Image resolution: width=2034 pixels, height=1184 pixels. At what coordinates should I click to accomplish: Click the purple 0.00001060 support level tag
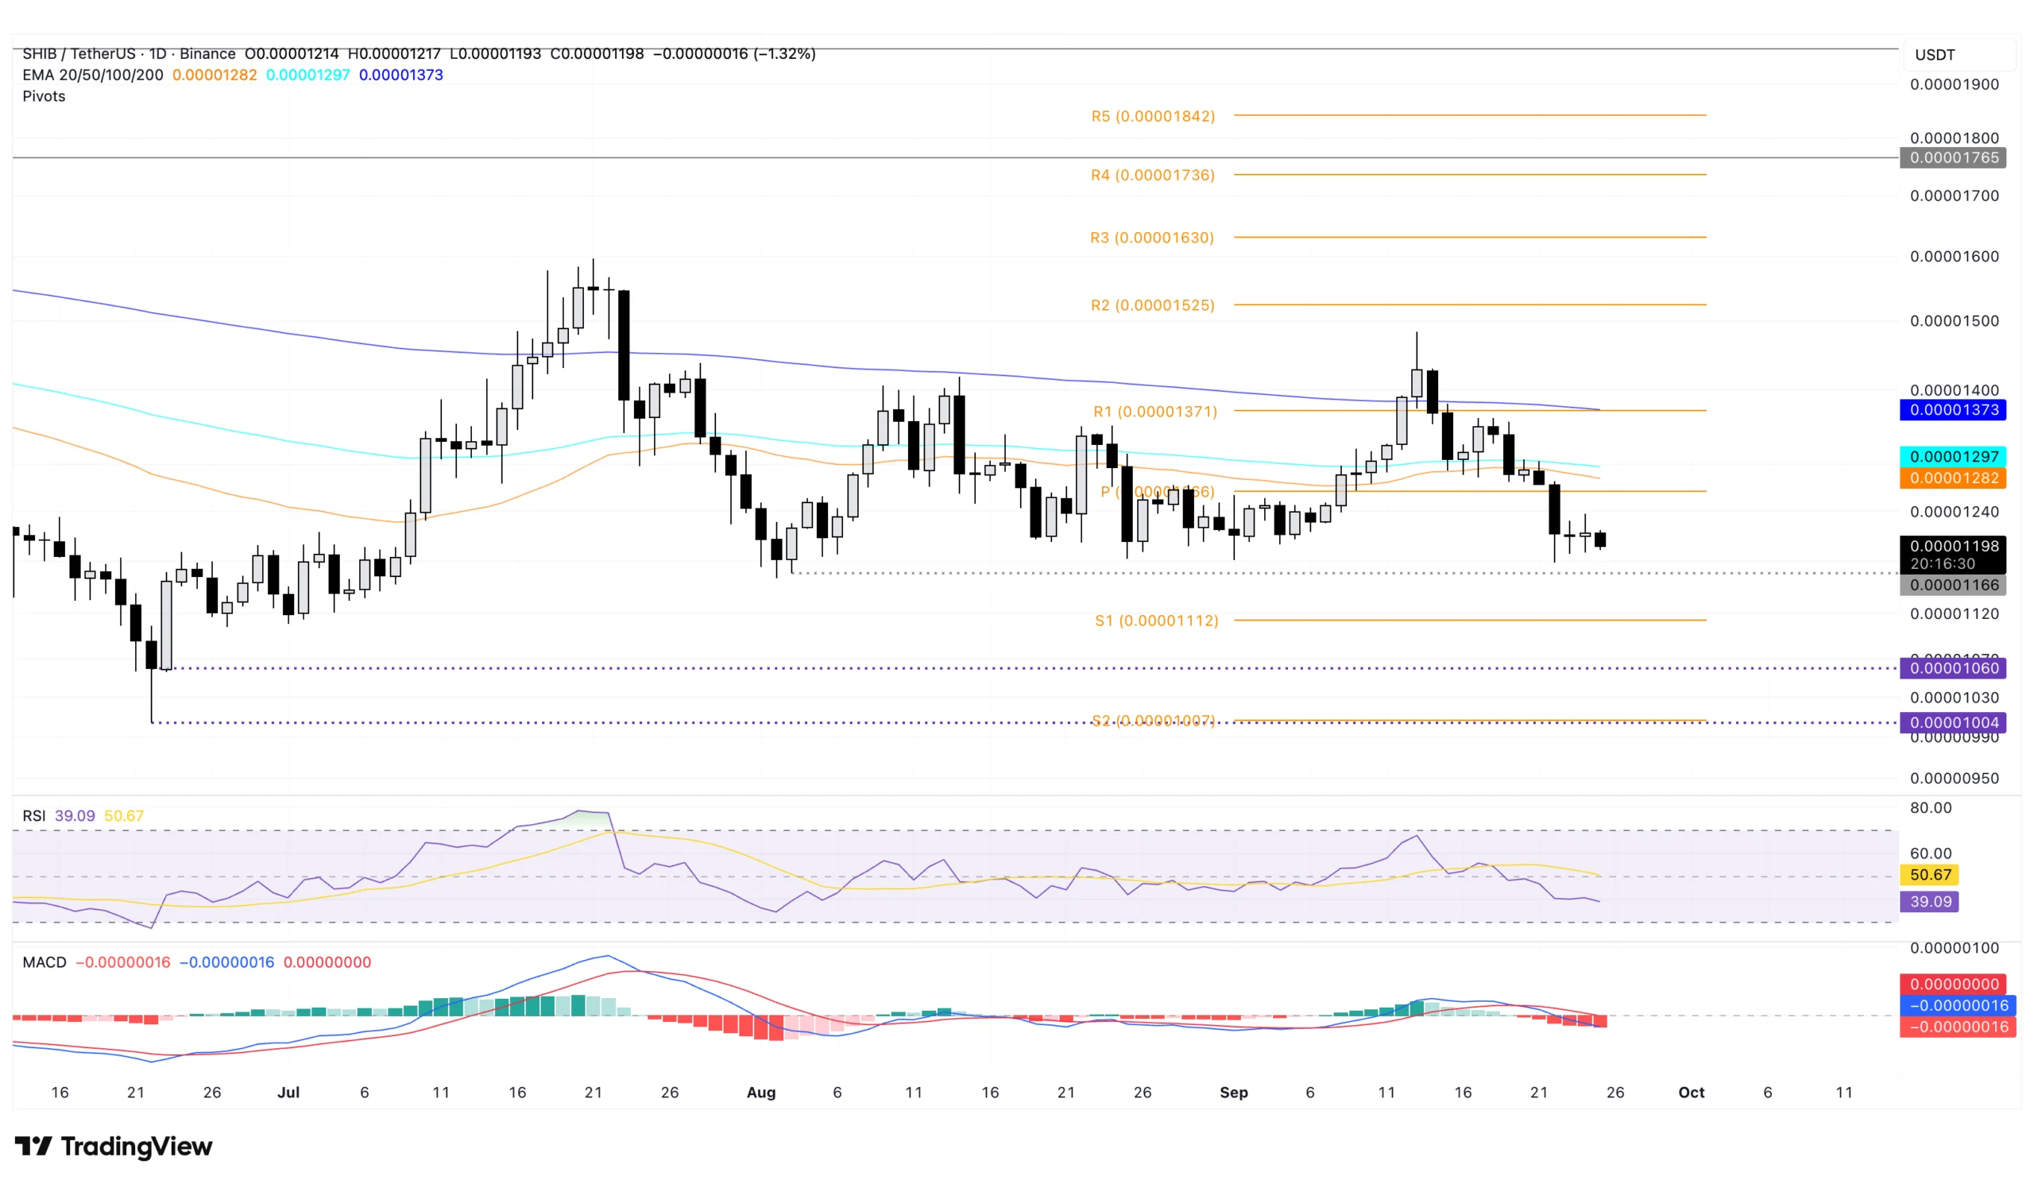[1953, 668]
